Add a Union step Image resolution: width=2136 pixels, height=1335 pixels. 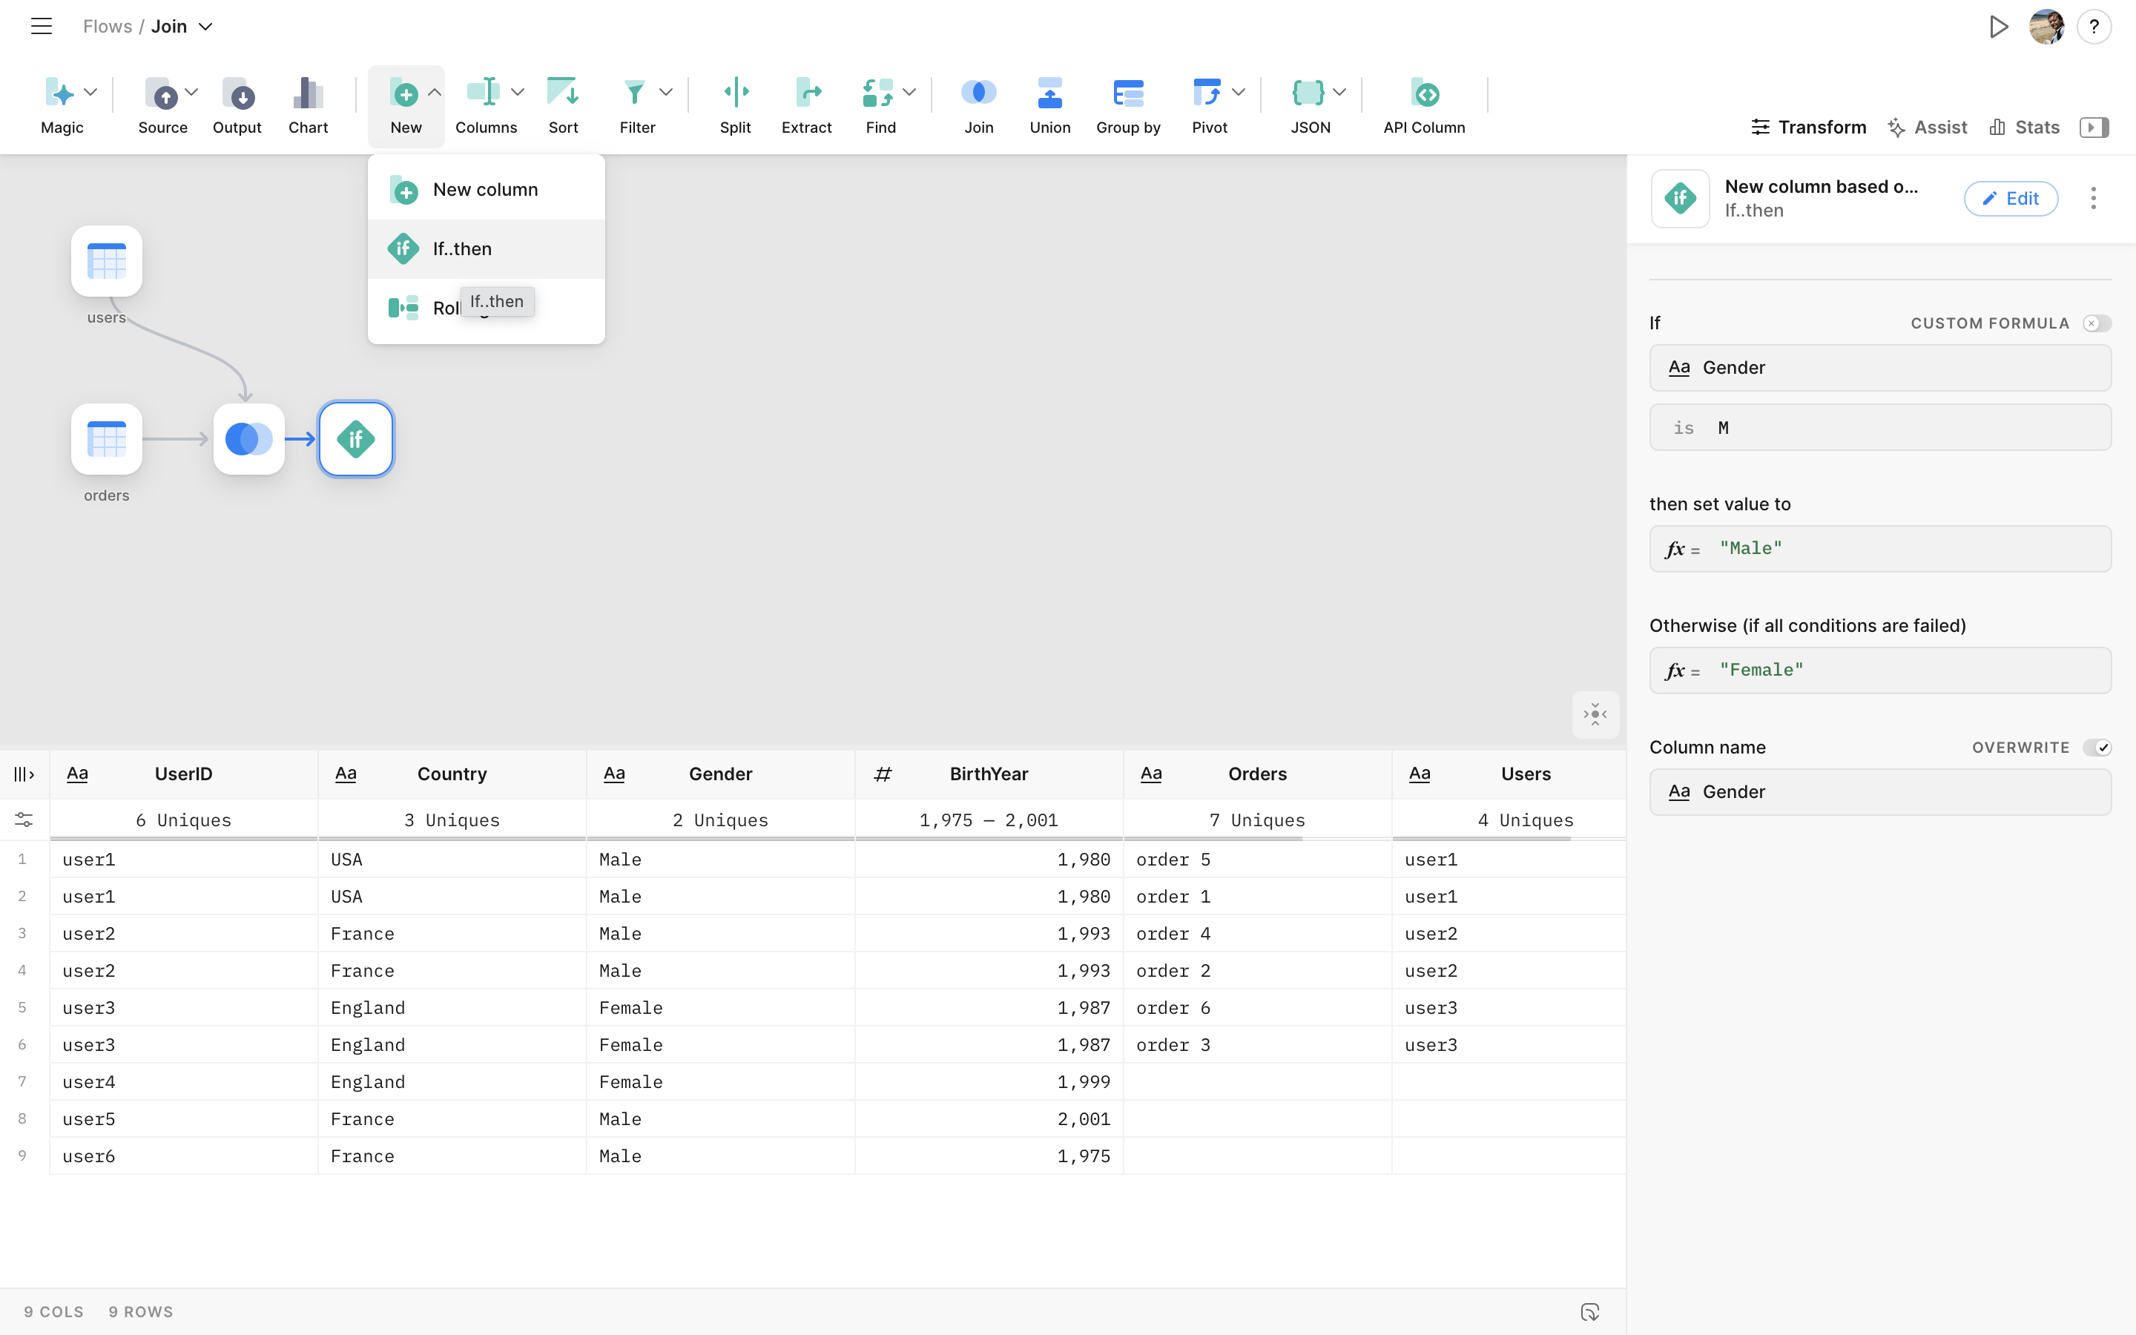click(x=1049, y=93)
